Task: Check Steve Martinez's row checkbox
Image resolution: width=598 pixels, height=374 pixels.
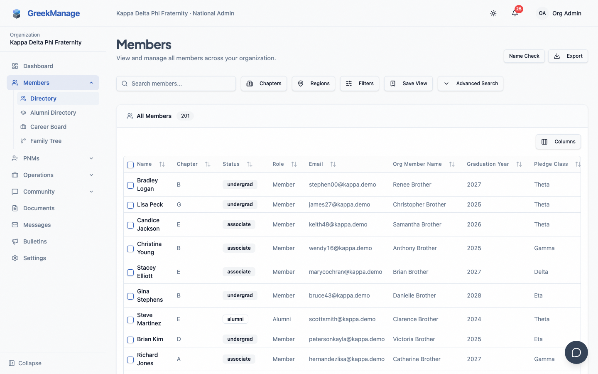Action: coord(130,320)
